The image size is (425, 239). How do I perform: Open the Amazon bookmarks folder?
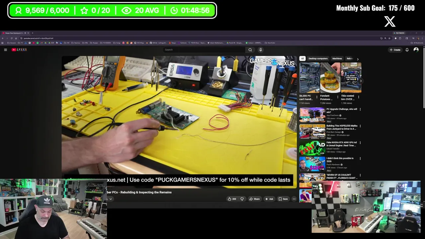pyautogui.click(x=12, y=43)
